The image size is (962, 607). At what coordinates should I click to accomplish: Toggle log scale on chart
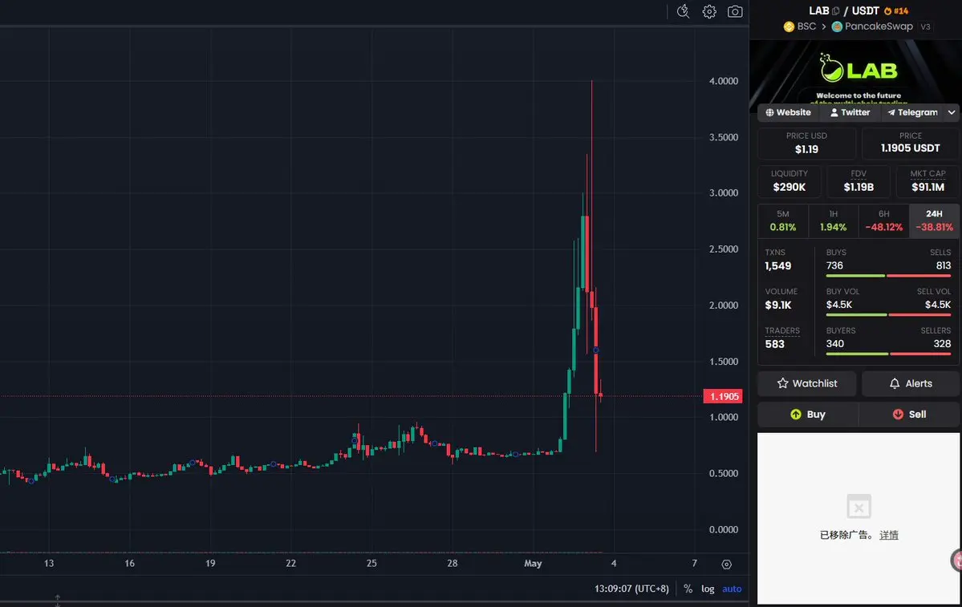(x=708, y=589)
